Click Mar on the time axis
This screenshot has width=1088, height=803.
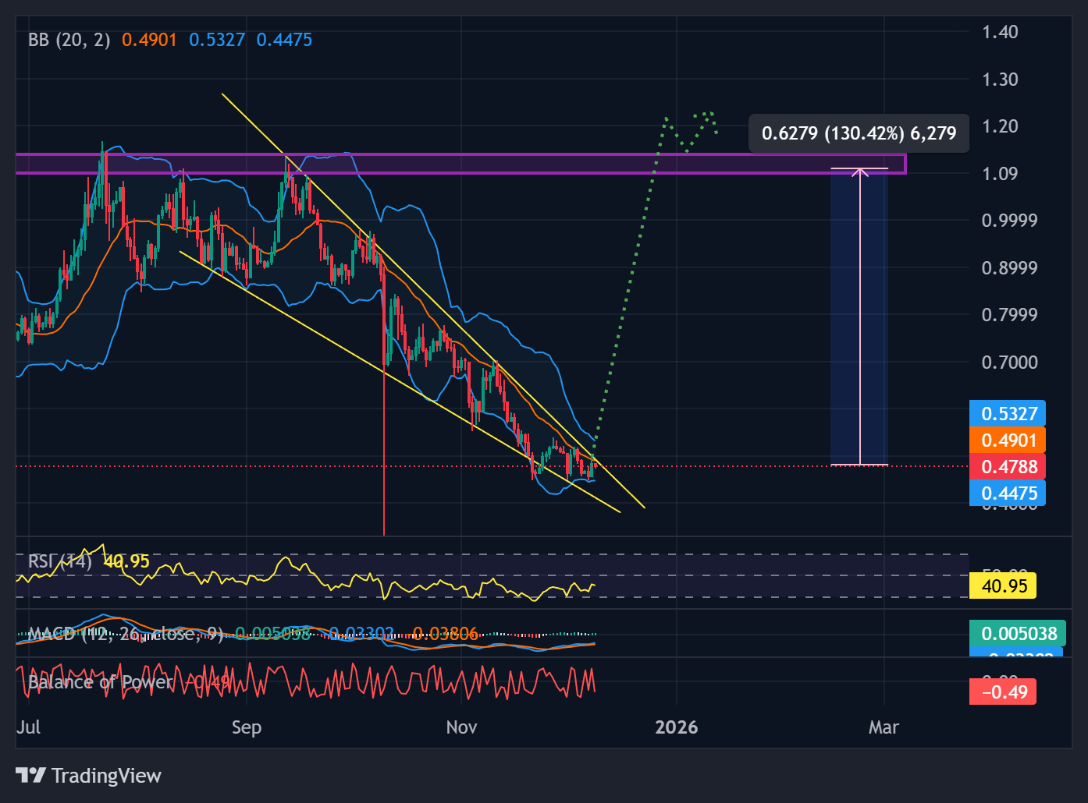[x=883, y=727]
